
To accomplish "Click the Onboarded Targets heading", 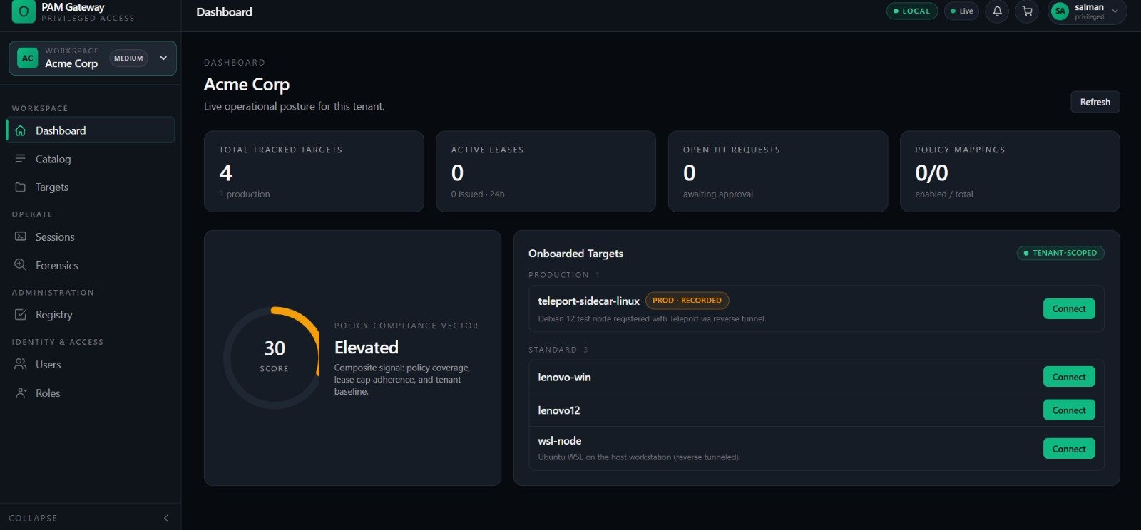I will click(575, 254).
